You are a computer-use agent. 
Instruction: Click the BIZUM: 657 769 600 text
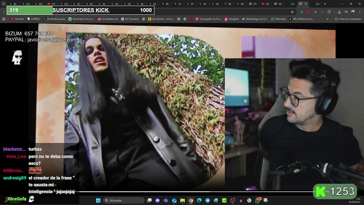[29, 34]
